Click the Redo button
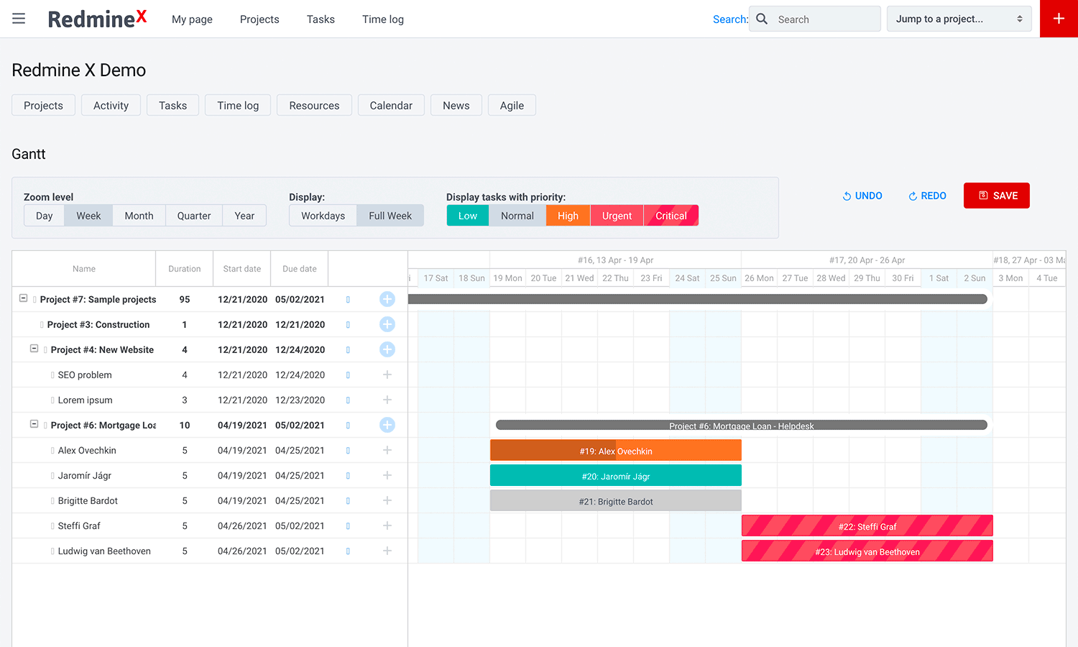 click(x=927, y=196)
